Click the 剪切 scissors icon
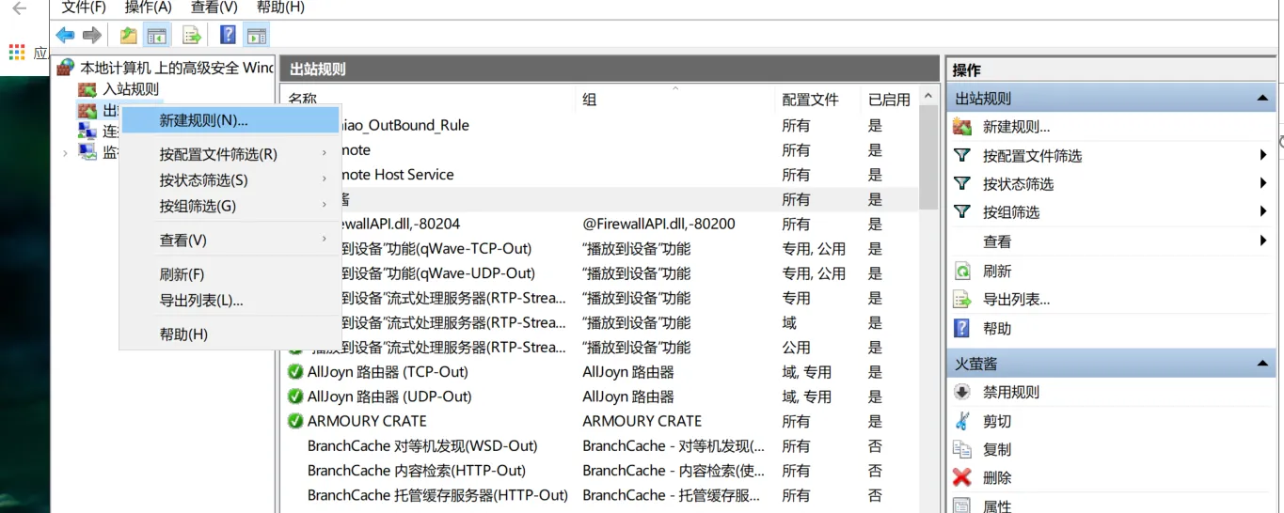The width and height of the screenshot is (1284, 513). pos(962,421)
